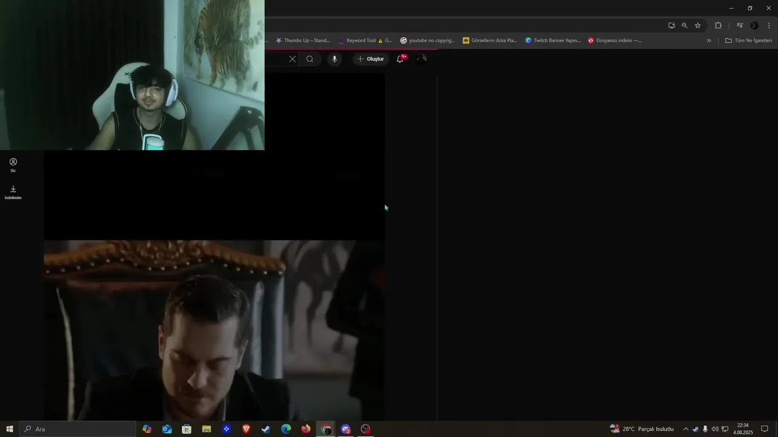Screen dimensions: 778x437
Task: Open the İndirilenler sidebar item
Action: [13, 192]
